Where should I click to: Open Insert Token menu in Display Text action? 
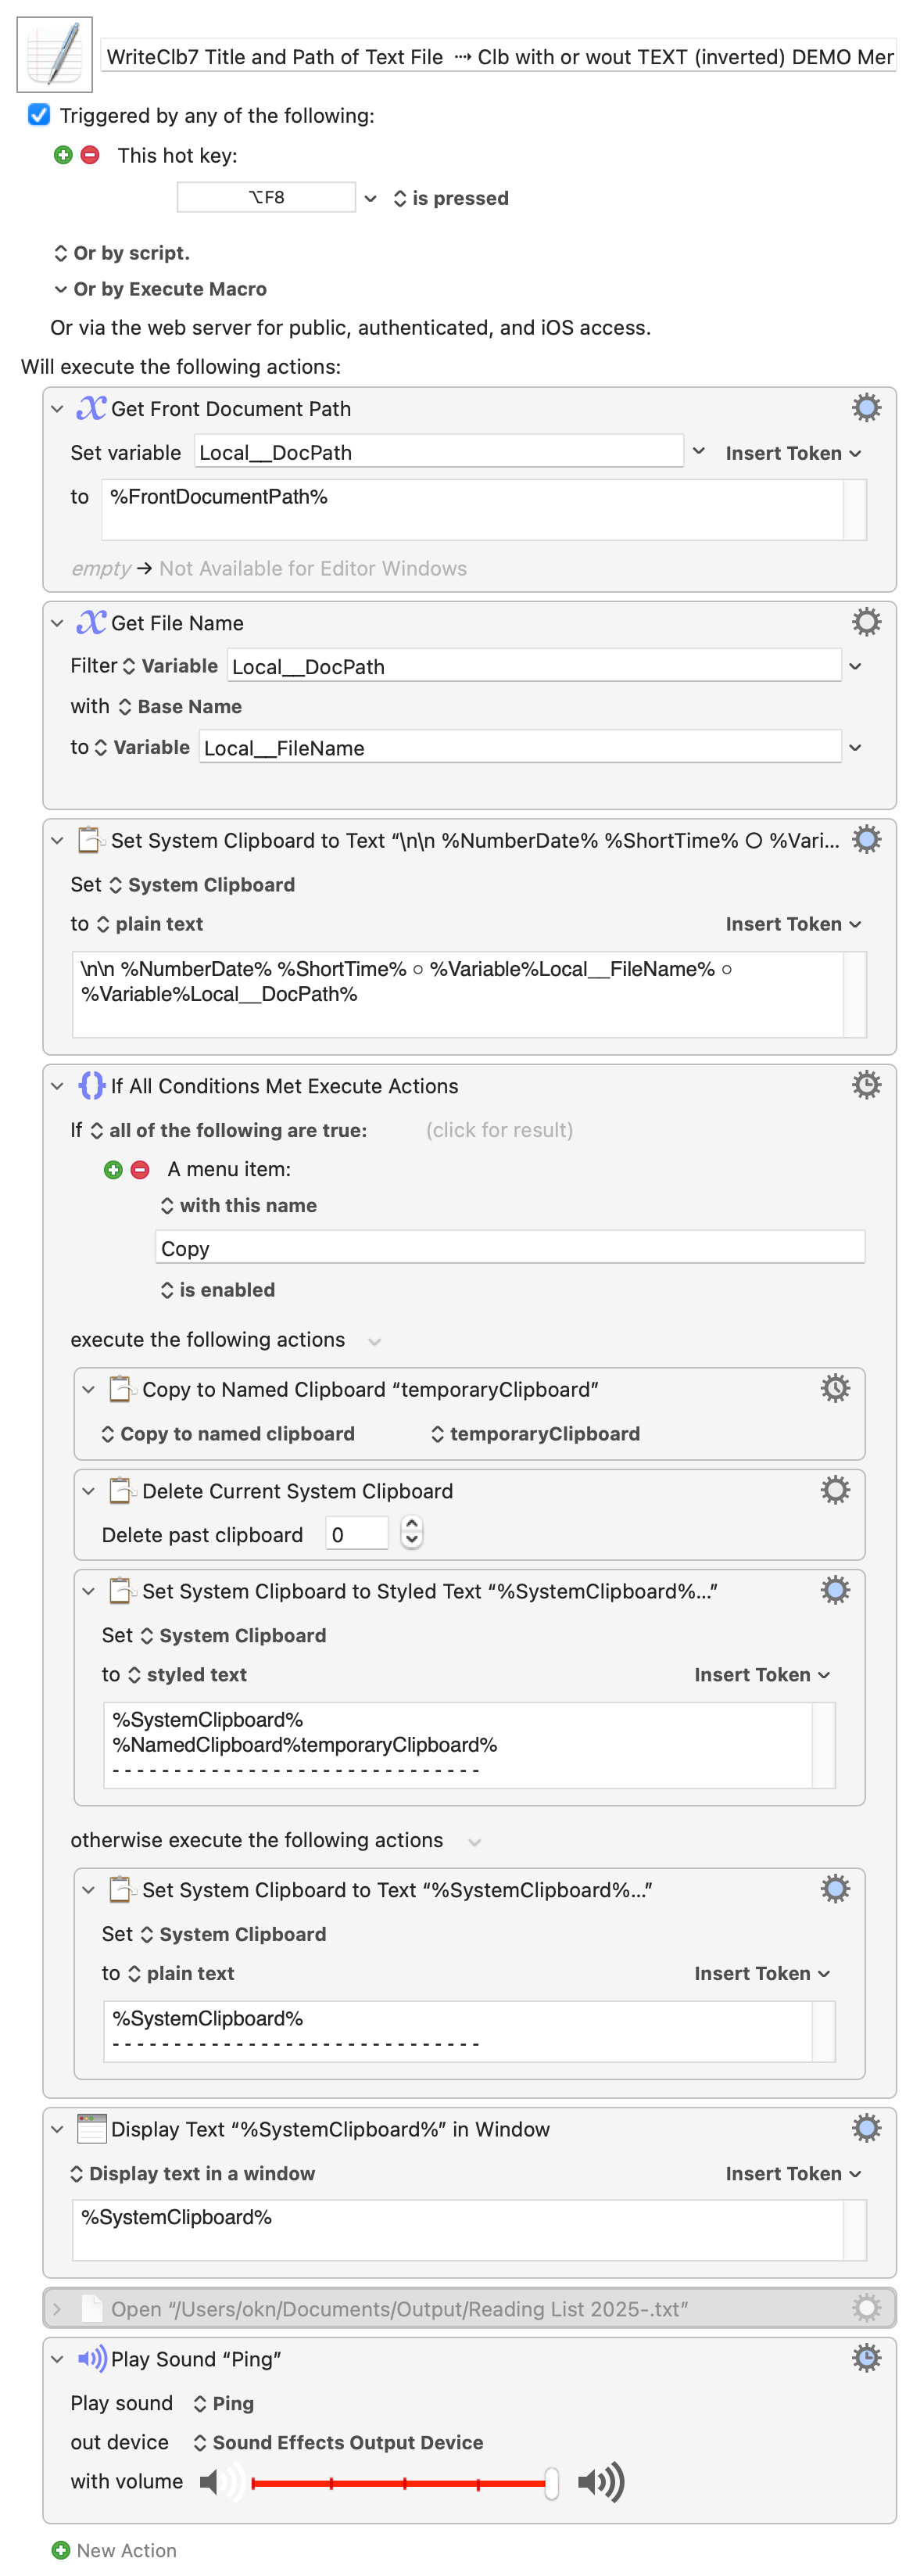click(792, 2173)
